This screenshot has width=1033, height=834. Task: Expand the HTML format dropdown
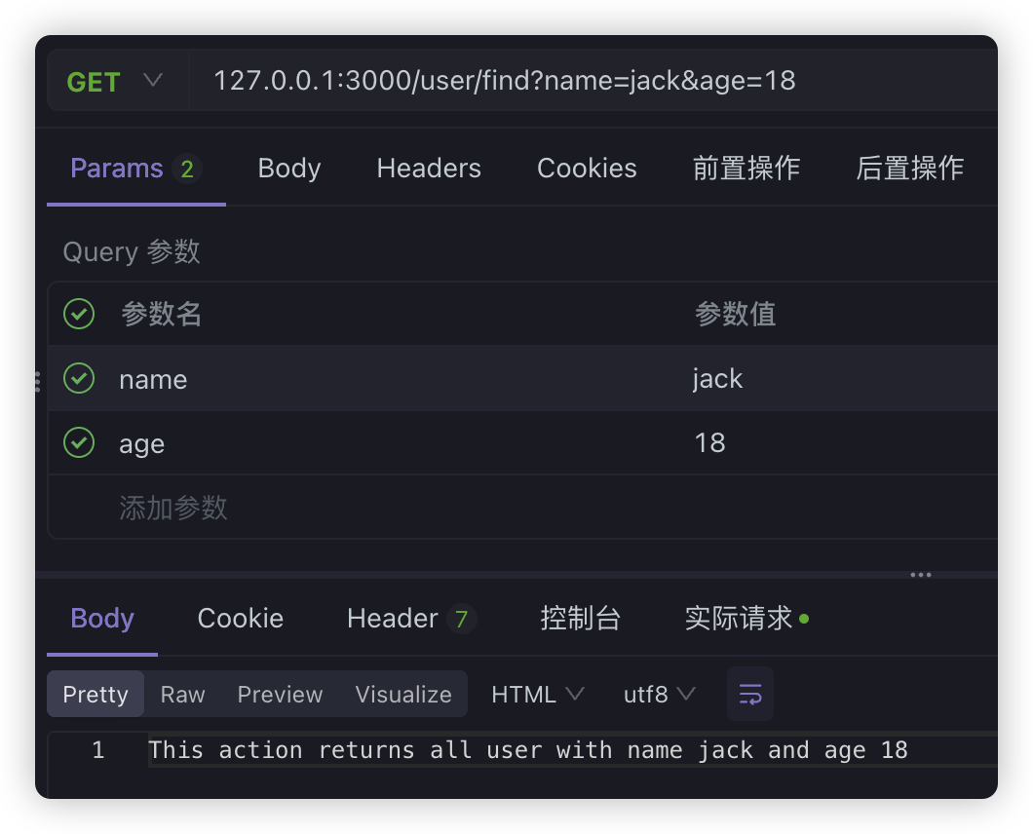point(537,695)
